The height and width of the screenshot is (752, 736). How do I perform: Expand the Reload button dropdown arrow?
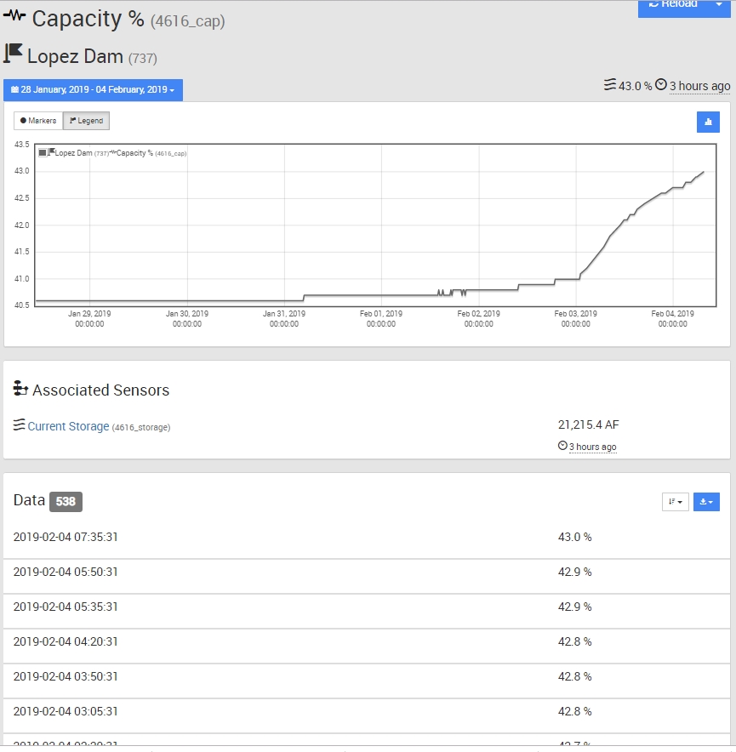[x=718, y=4]
